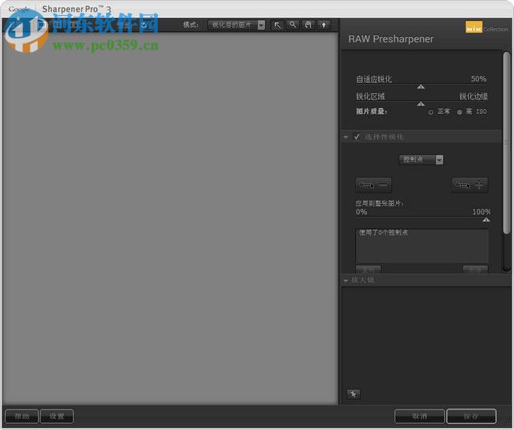Uncheck the 选择性锐化 checkbox

tap(357, 137)
